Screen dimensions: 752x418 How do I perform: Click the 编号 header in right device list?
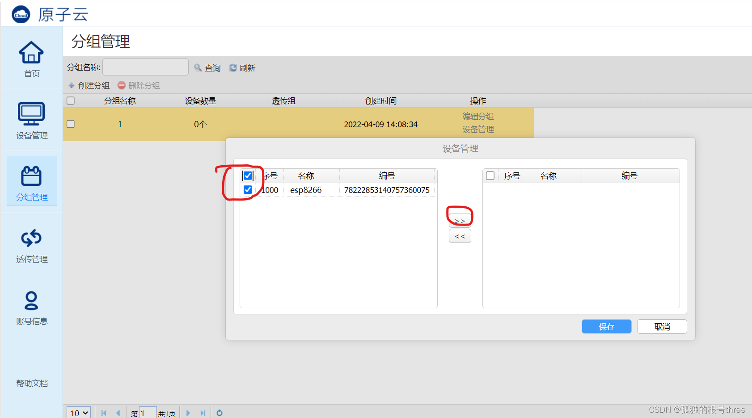629,176
